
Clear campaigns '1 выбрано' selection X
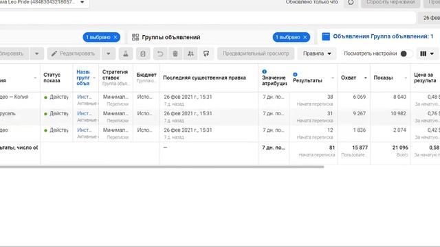coord(115,37)
